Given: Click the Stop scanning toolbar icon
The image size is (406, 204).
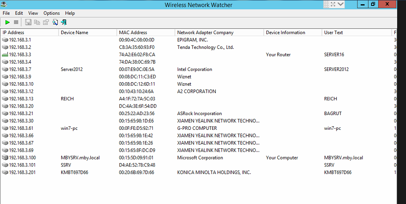Looking at the screenshot, I should tap(16, 22).
